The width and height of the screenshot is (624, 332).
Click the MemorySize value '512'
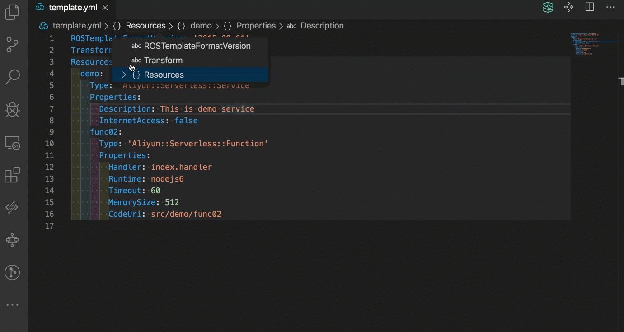coord(172,202)
